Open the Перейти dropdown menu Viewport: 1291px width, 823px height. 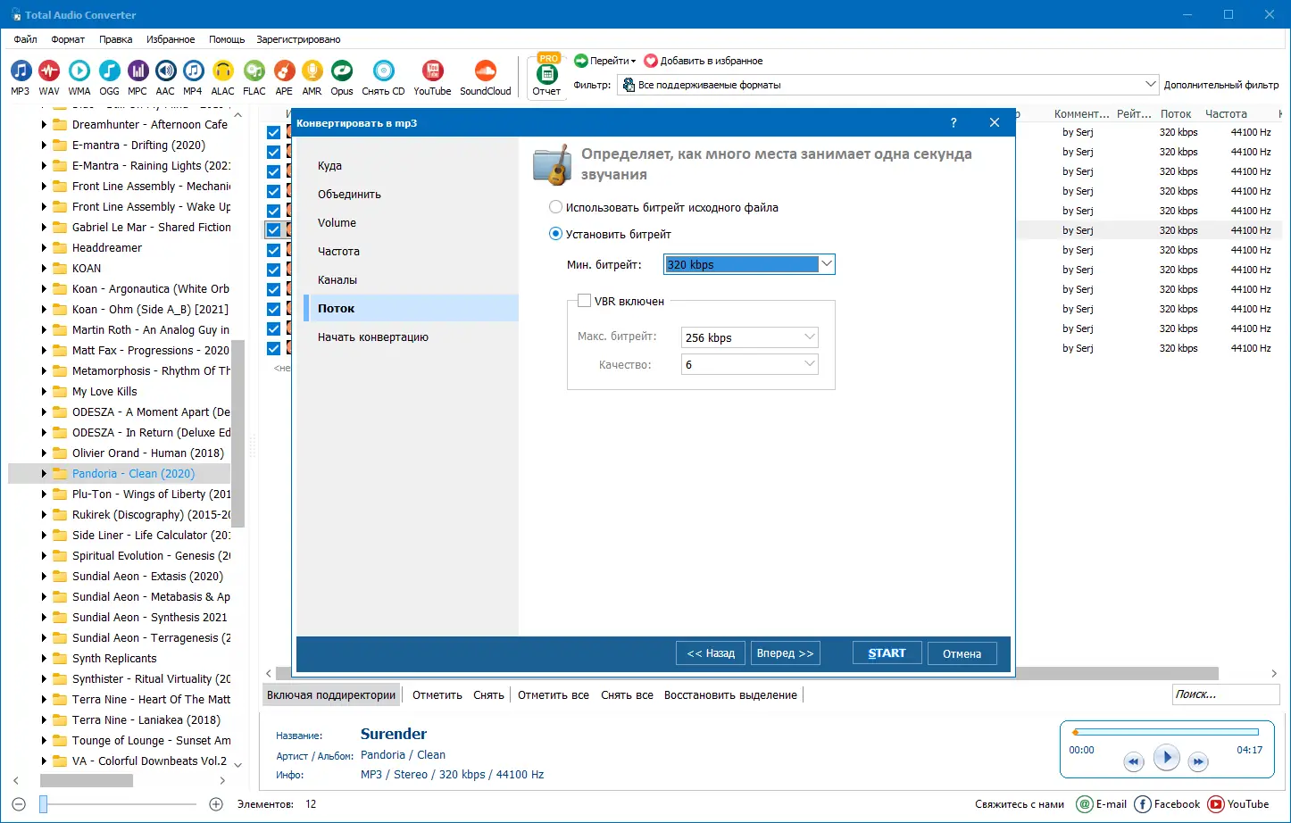[x=605, y=61]
